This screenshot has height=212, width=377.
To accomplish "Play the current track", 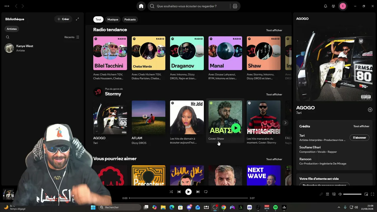I will point(188,192).
